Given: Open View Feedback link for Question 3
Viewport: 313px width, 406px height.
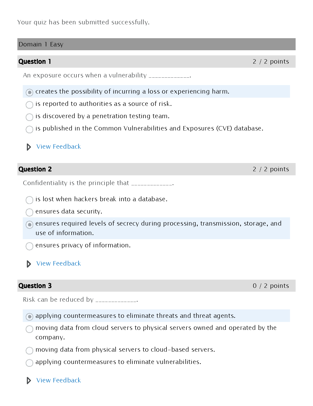Looking at the screenshot, I should tap(59, 380).
